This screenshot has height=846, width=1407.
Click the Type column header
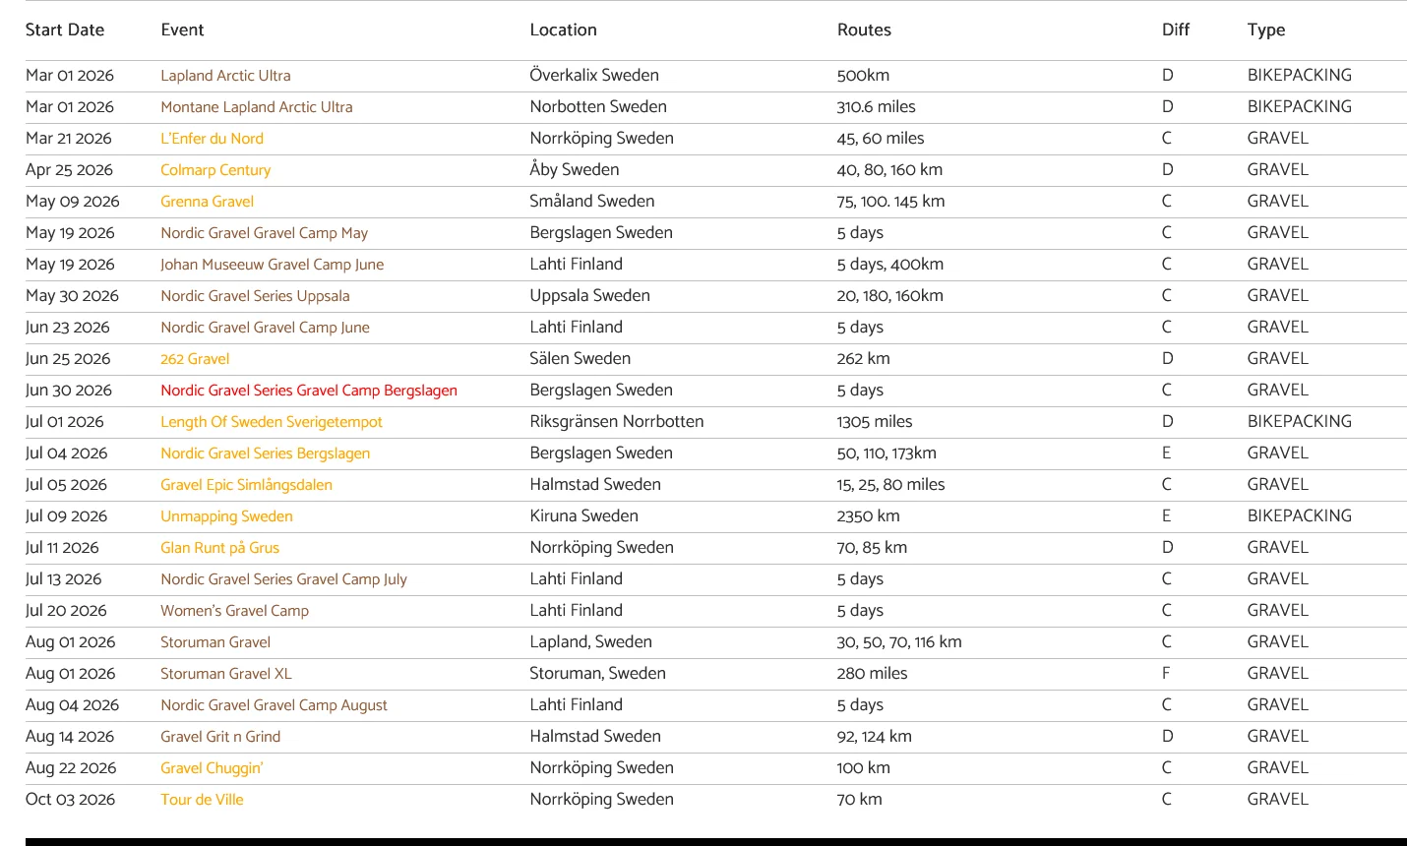[1266, 30]
